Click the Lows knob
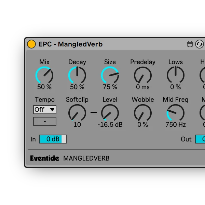Screen dimensions: 205x205 click(176, 75)
